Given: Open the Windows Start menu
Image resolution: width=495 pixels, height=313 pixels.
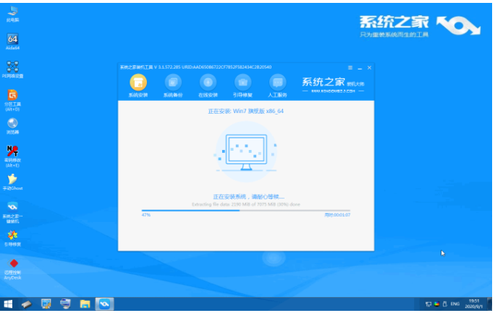Looking at the screenshot, I should pos(9,304).
